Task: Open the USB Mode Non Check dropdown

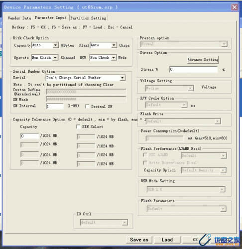Action: [103, 58]
